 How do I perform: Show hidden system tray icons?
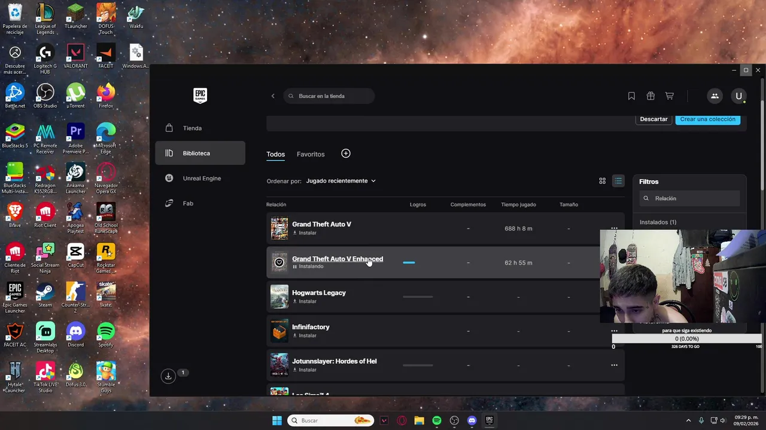tap(688, 420)
